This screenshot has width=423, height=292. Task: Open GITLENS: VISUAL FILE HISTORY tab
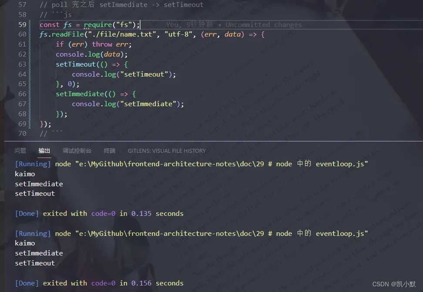(x=167, y=151)
